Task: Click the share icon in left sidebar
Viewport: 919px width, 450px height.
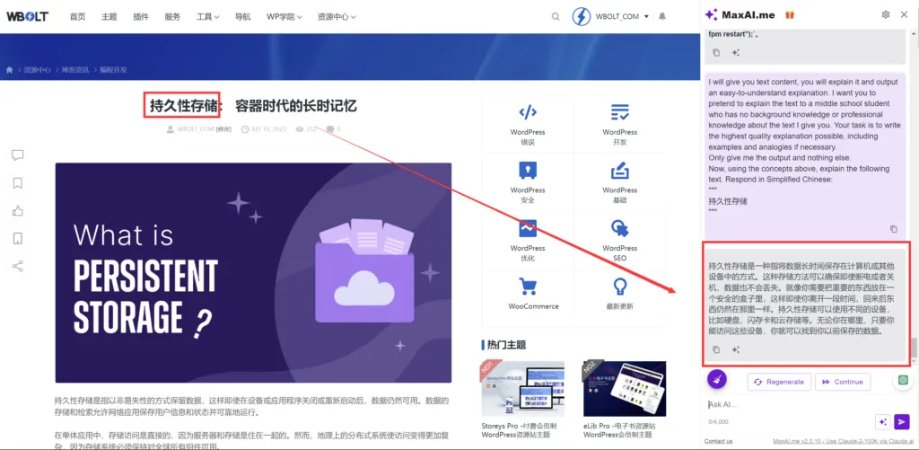Action: (18, 266)
